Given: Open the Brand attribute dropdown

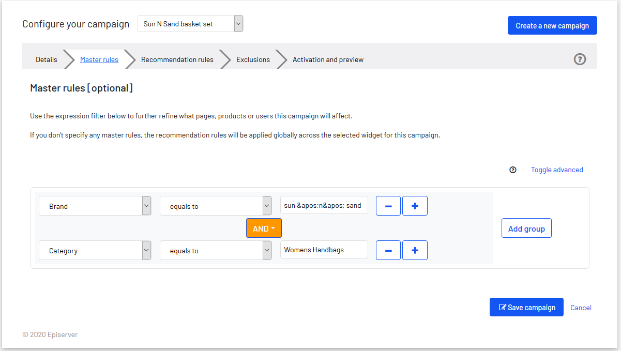Looking at the screenshot, I should [95, 206].
